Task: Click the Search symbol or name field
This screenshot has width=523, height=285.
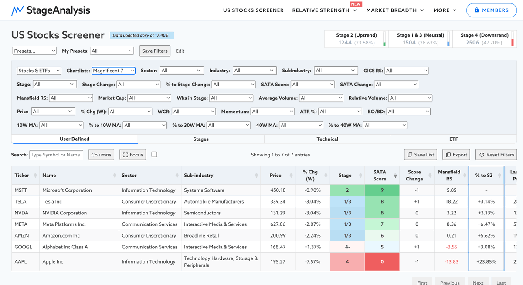Action: point(56,155)
